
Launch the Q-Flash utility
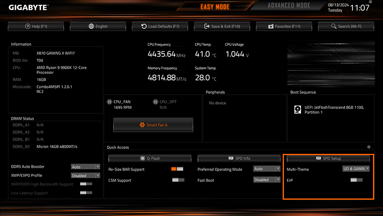[x=150, y=158]
